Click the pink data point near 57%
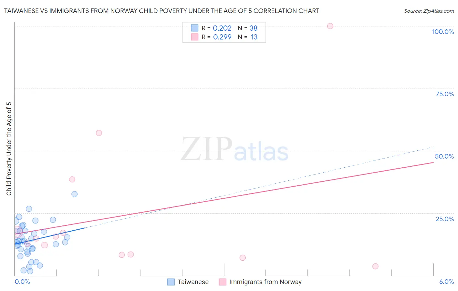Viewport: 458px width, 291px height. [x=99, y=133]
